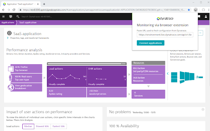This screenshot has width=210, height=131.
Task: Open the JavaScript errors tile
Action: (107, 92)
